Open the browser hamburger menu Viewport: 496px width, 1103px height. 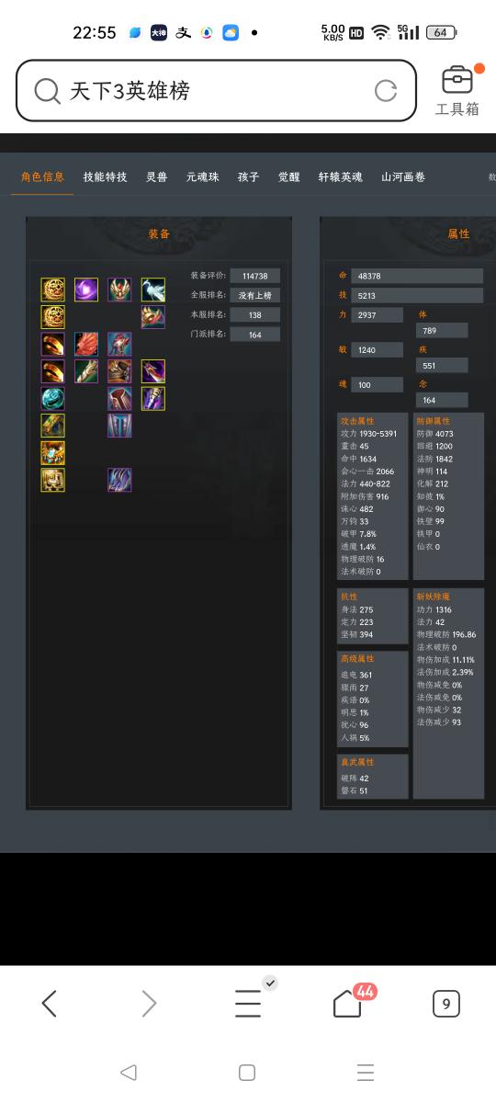tap(248, 1003)
